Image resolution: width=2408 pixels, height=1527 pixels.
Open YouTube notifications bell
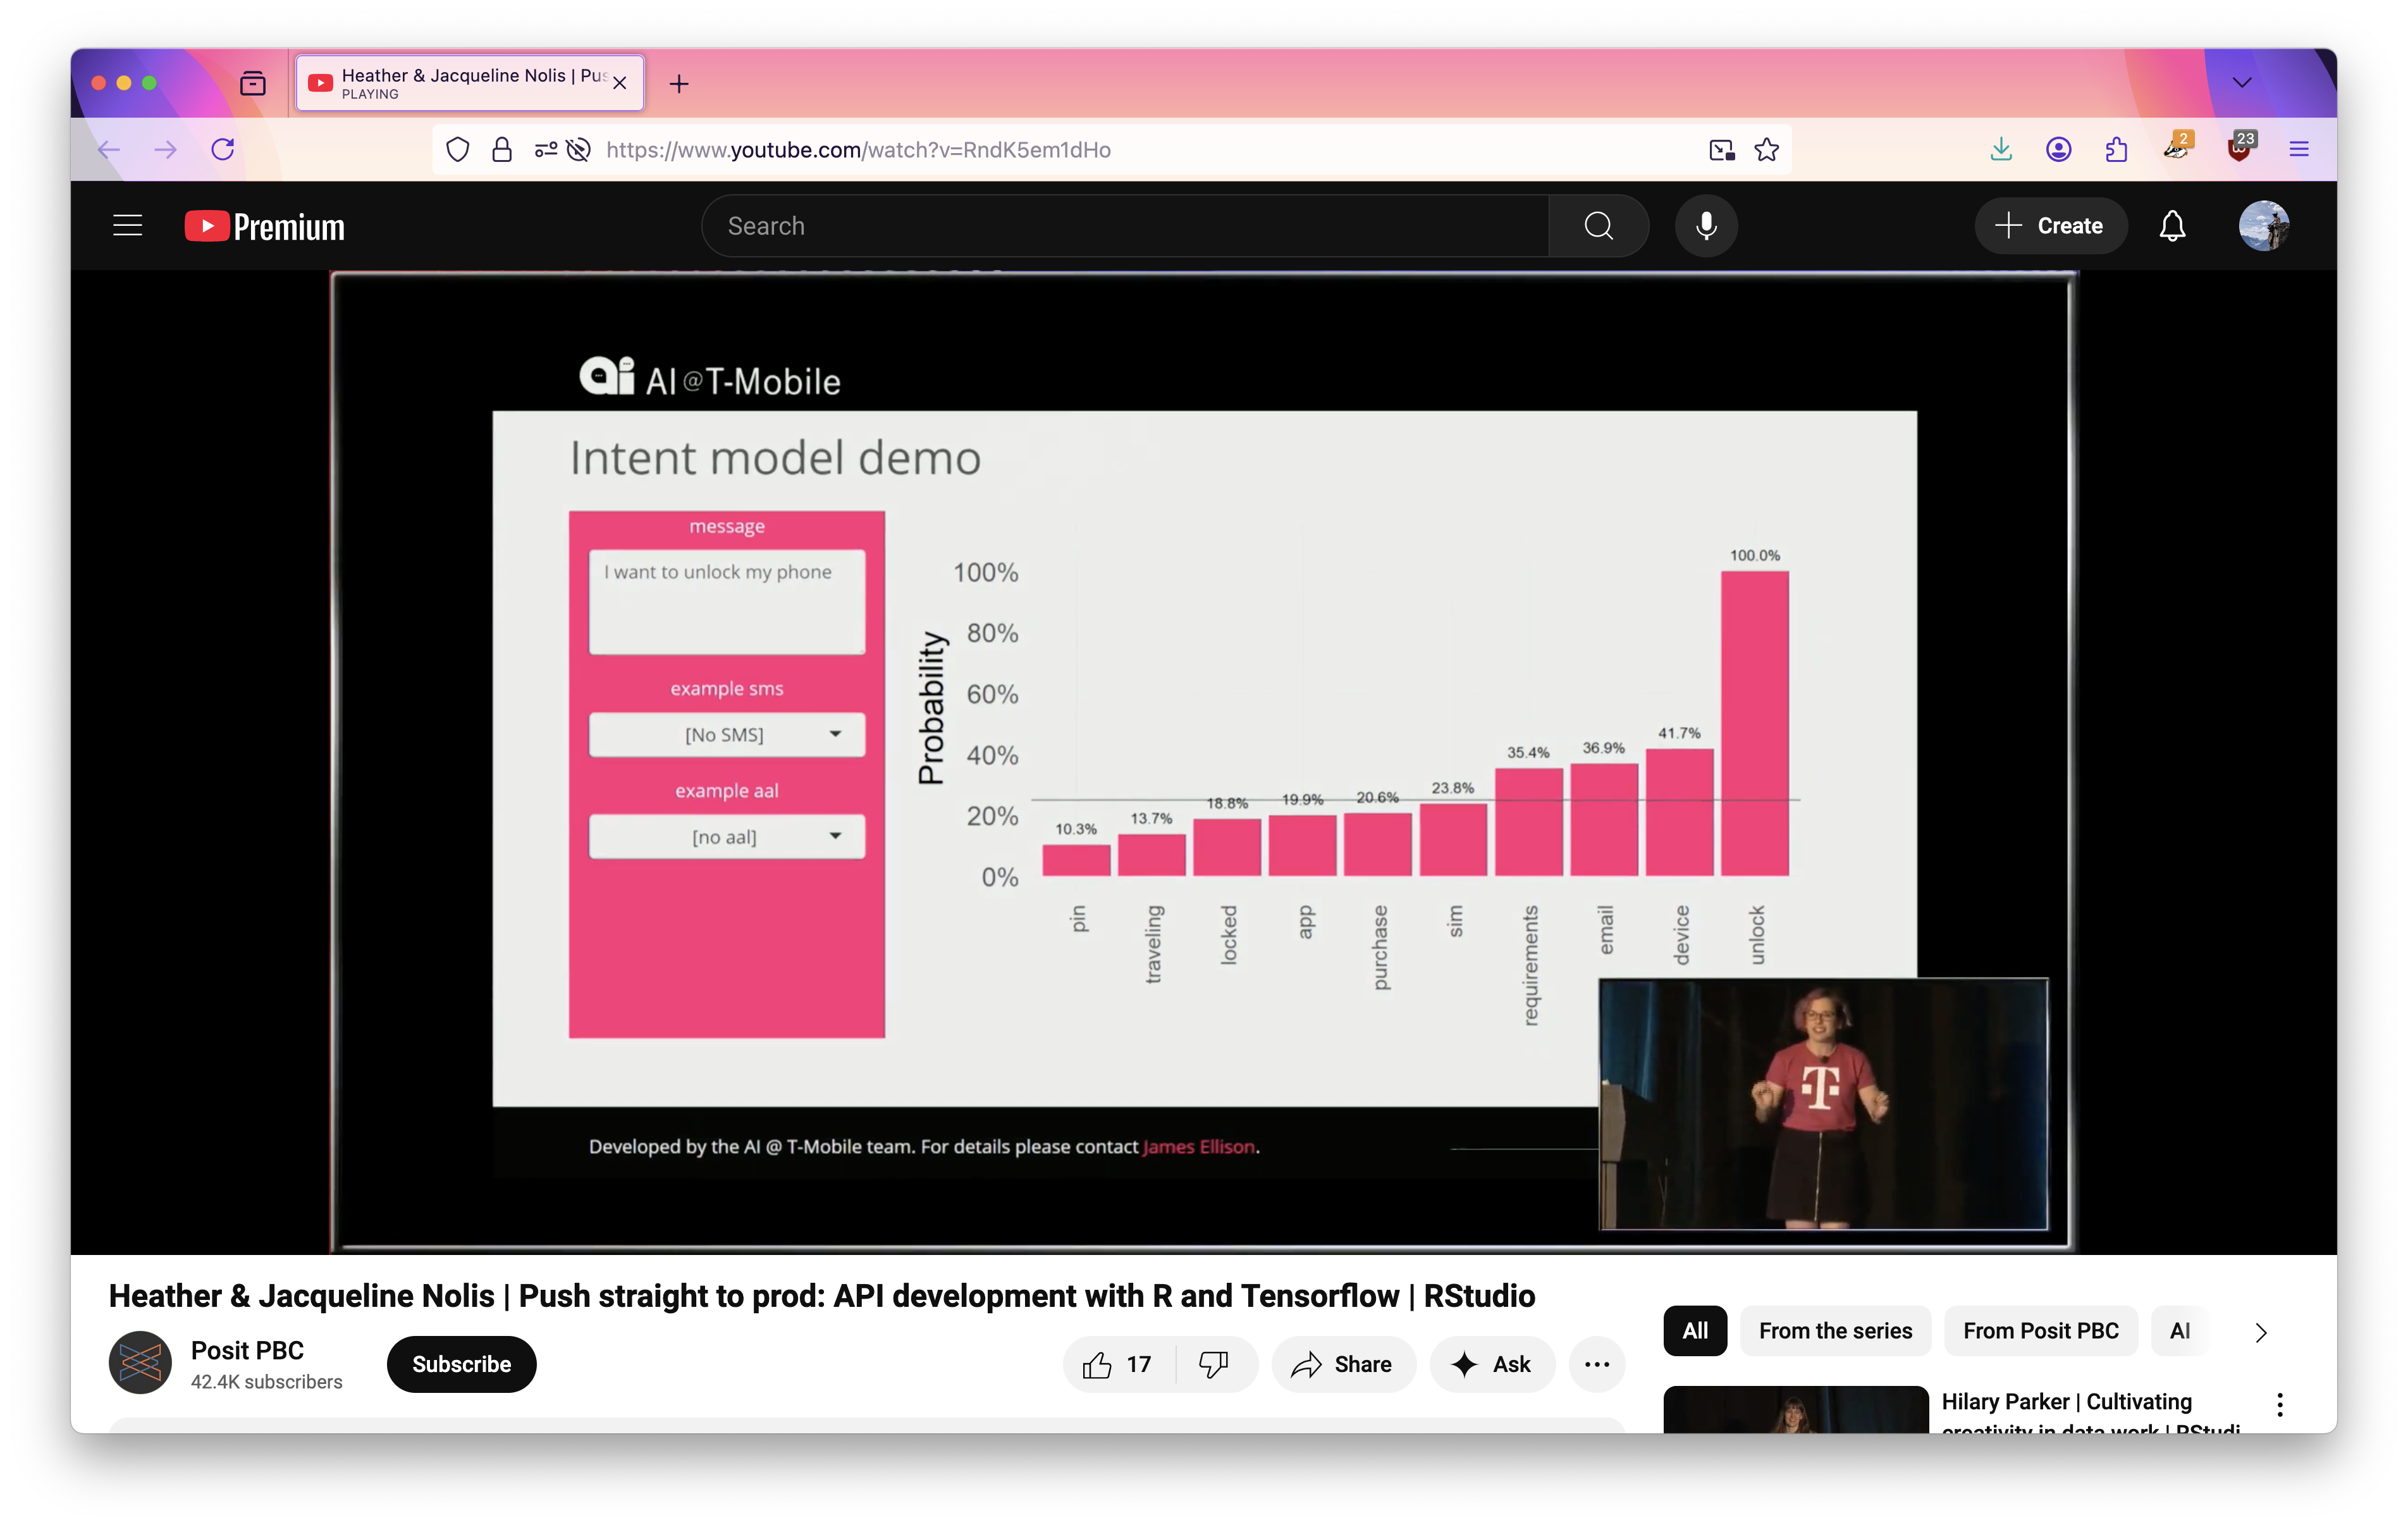coord(2172,226)
